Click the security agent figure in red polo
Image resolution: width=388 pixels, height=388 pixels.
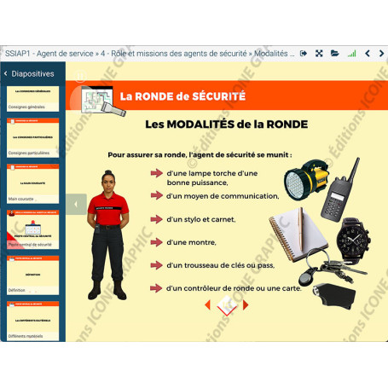point(107,235)
